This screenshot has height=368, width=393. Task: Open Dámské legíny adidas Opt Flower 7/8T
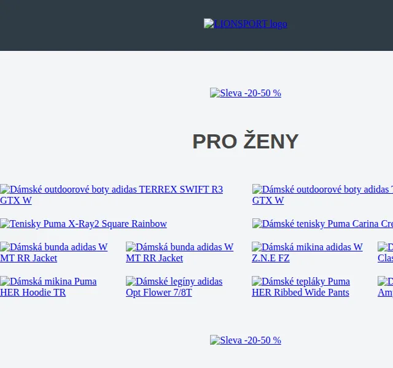[174, 286]
